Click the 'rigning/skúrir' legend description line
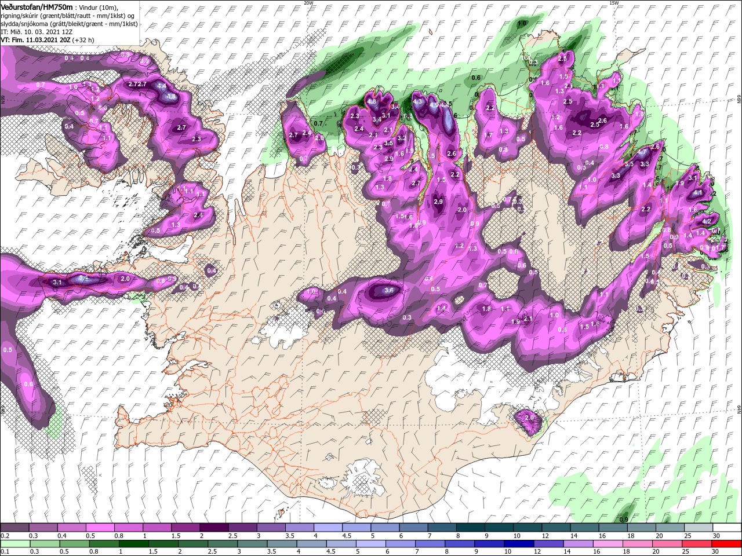 [68, 16]
